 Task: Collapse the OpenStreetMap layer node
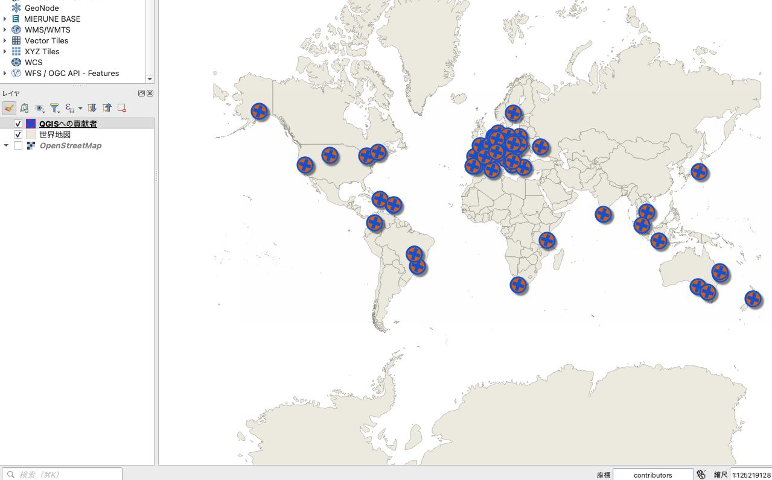pos(6,145)
